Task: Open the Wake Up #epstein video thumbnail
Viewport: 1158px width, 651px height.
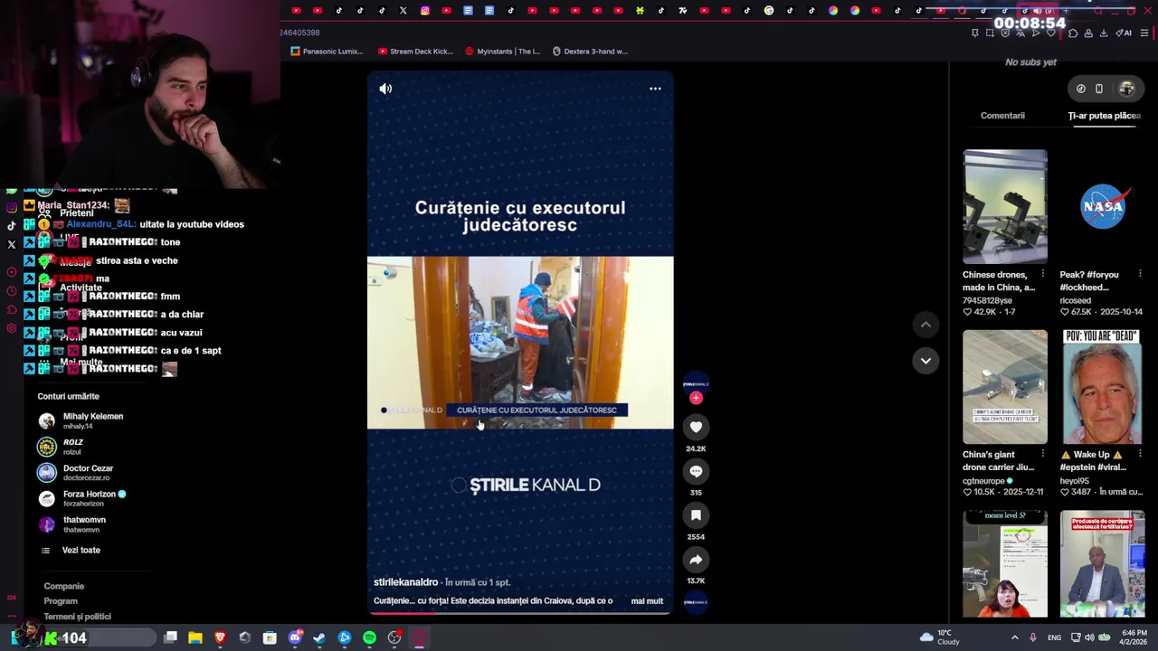Action: 1102,387
